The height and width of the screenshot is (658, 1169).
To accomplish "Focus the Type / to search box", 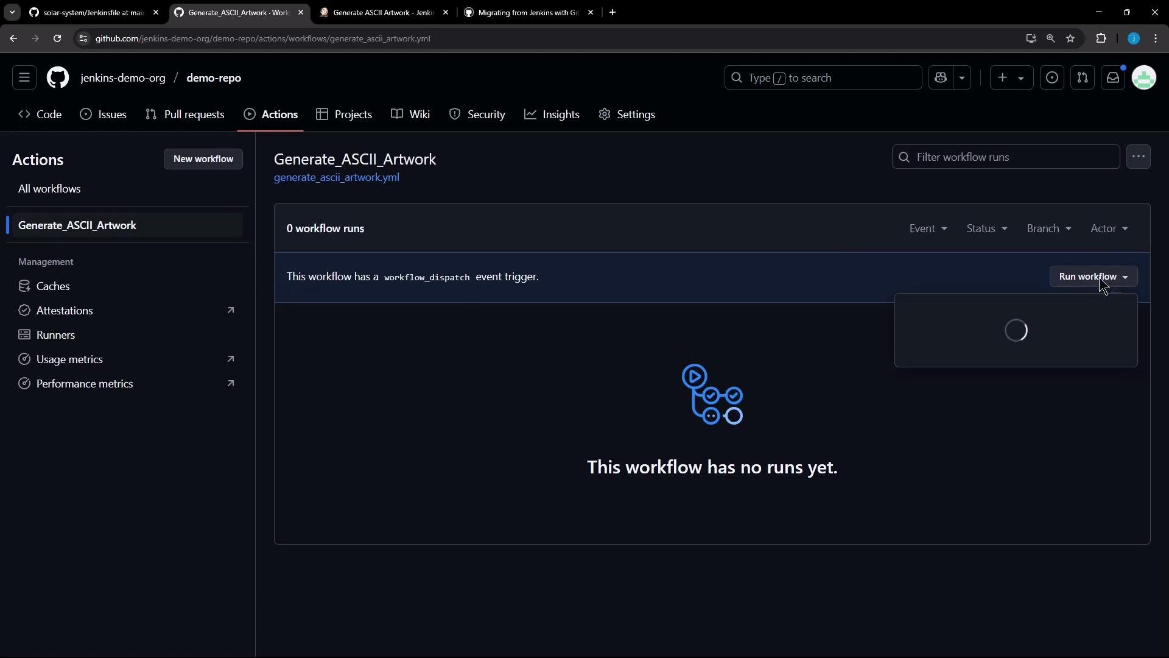I will pos(823,78).
